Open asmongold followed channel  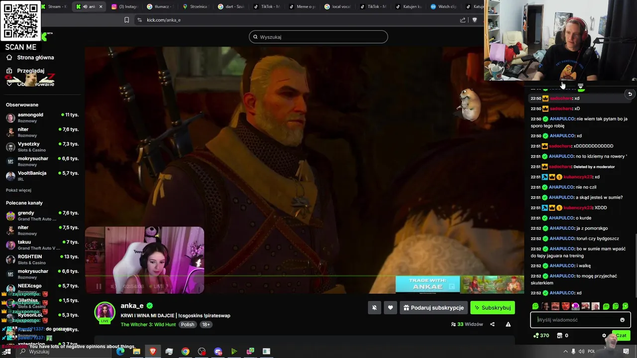(x=42, y=117)
